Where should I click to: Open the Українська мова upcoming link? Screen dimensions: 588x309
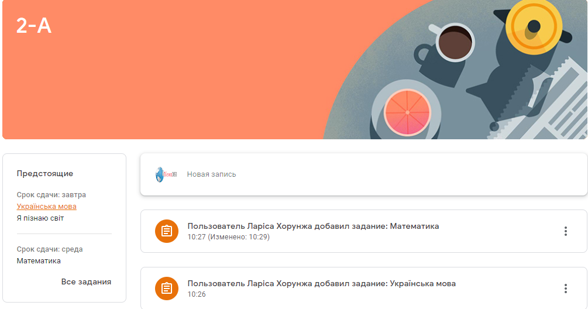coord(46,206)
